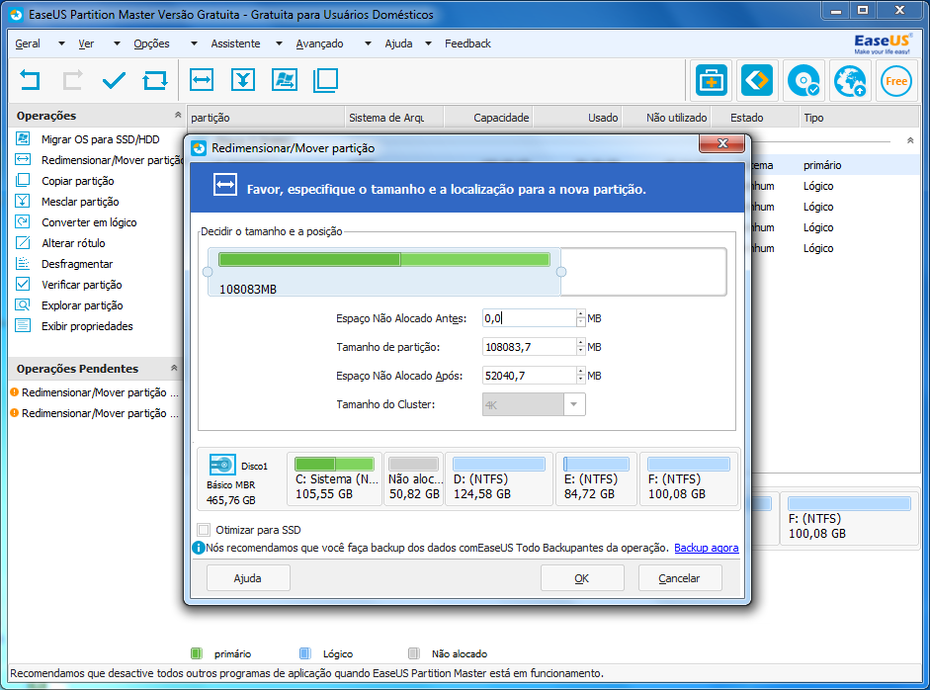Click the Backup agora link
930x690 pixels.
click(707, 548)
